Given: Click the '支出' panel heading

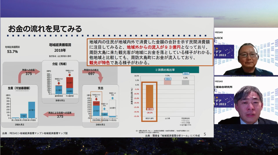Looking at the screenshot, I should point(100,88).
